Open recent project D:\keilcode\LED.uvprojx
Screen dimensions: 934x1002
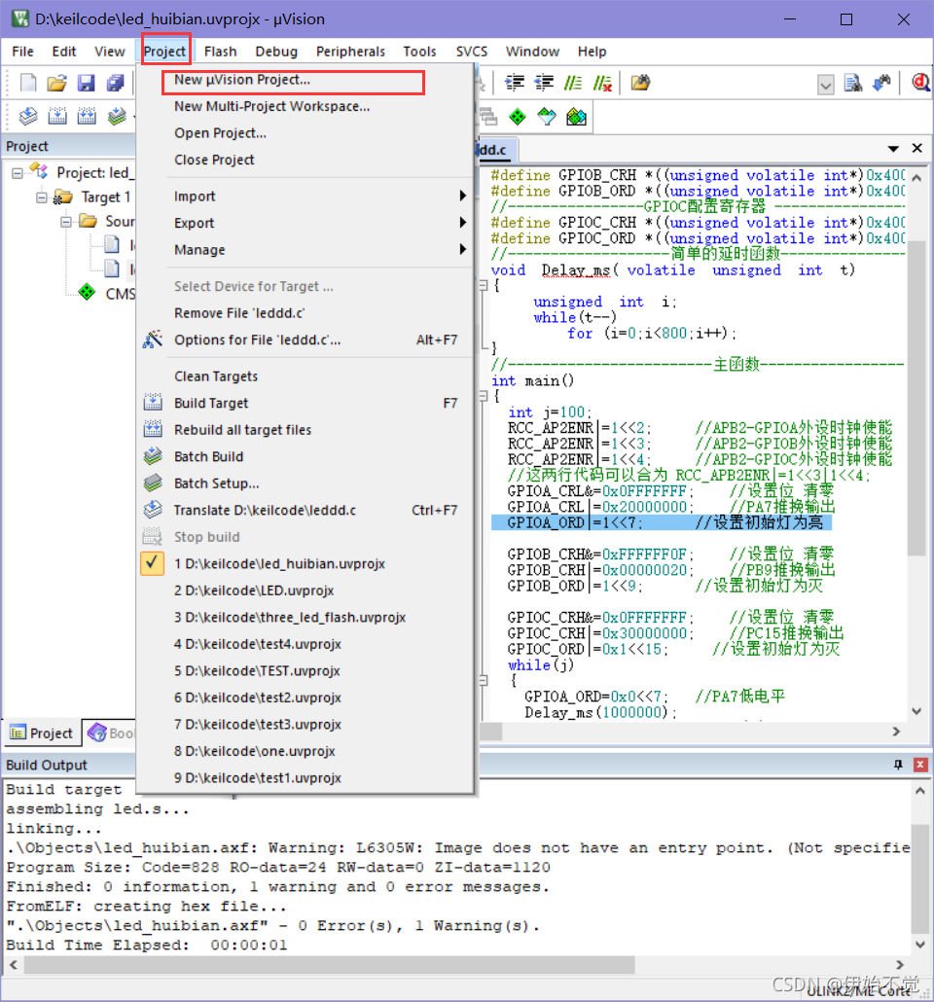(305, 590)
